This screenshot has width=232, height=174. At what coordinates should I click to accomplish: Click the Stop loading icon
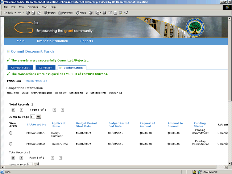[28, 13]
